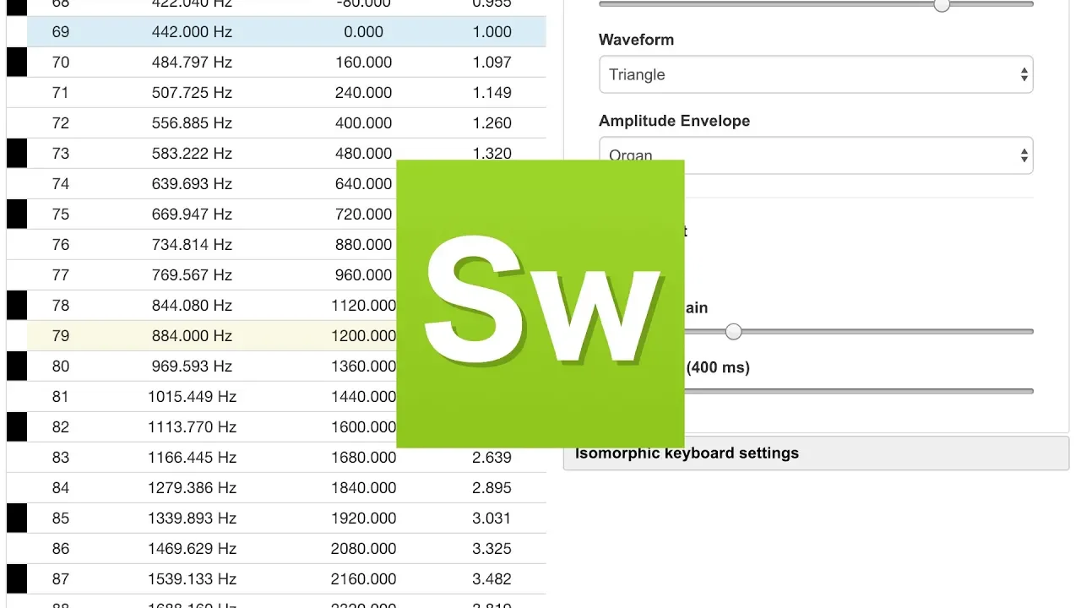Click the 1113.770 Hz frequency cell

192,427
